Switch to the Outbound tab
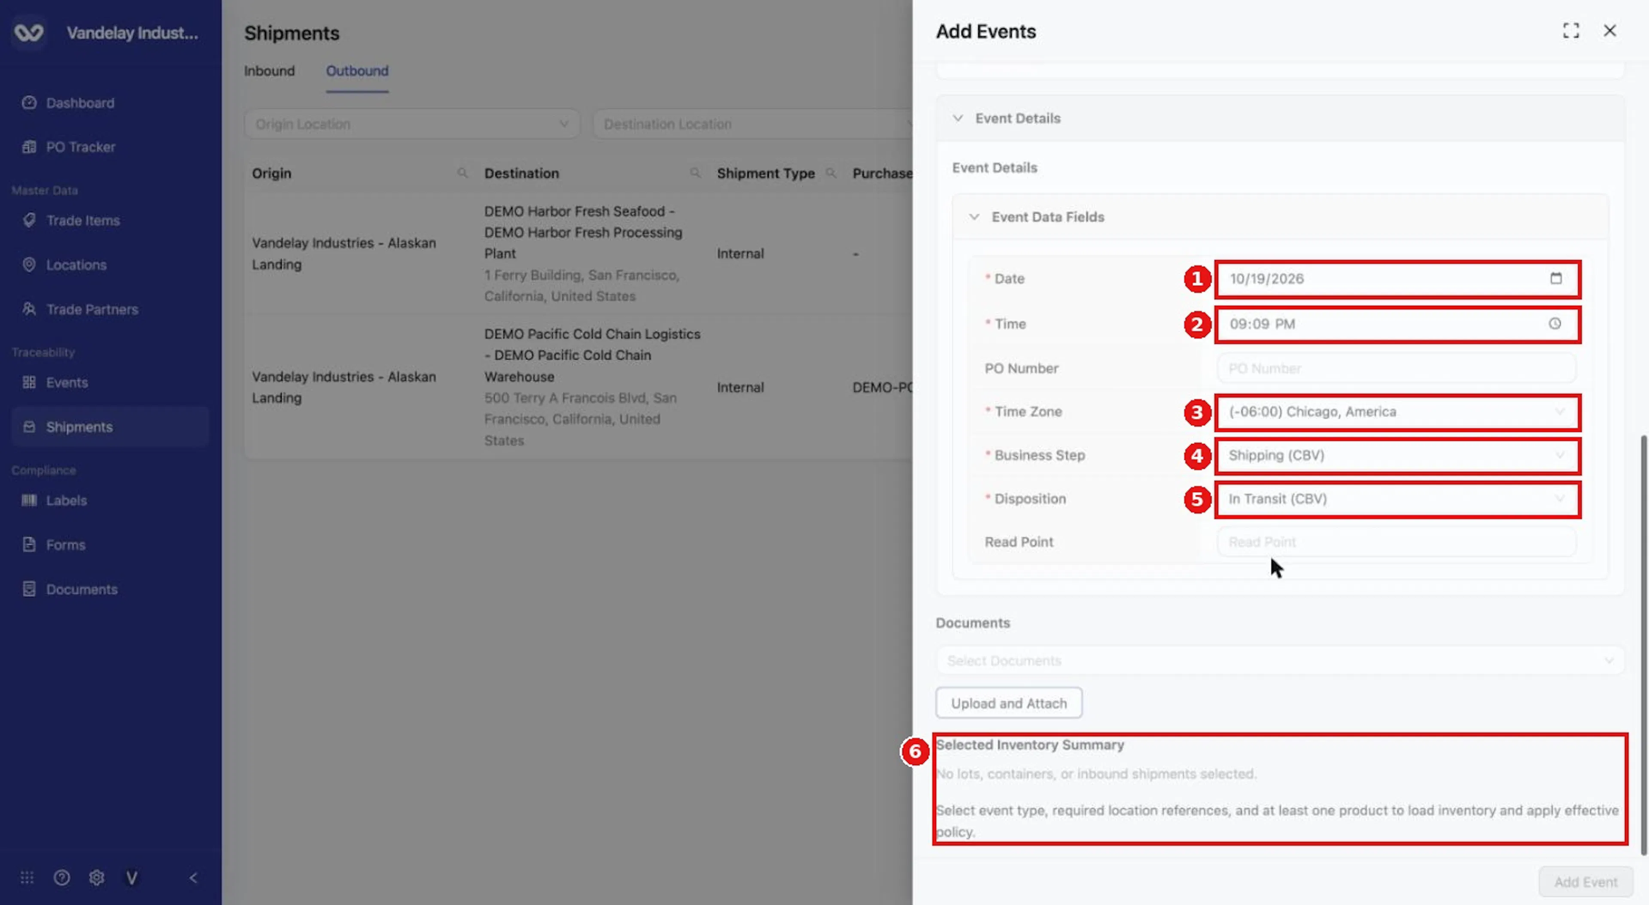 pos(357,71)
